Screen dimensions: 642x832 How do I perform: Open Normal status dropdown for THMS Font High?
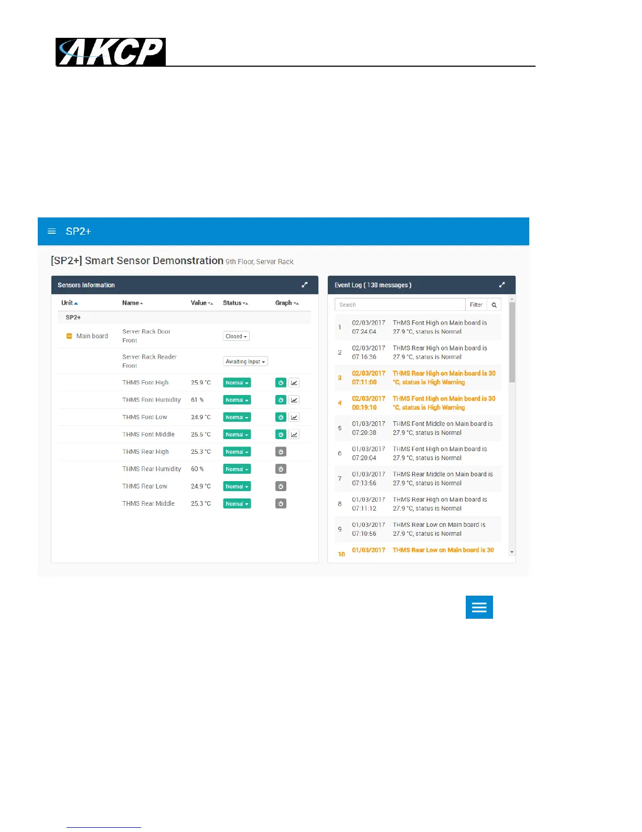[237, 383]
